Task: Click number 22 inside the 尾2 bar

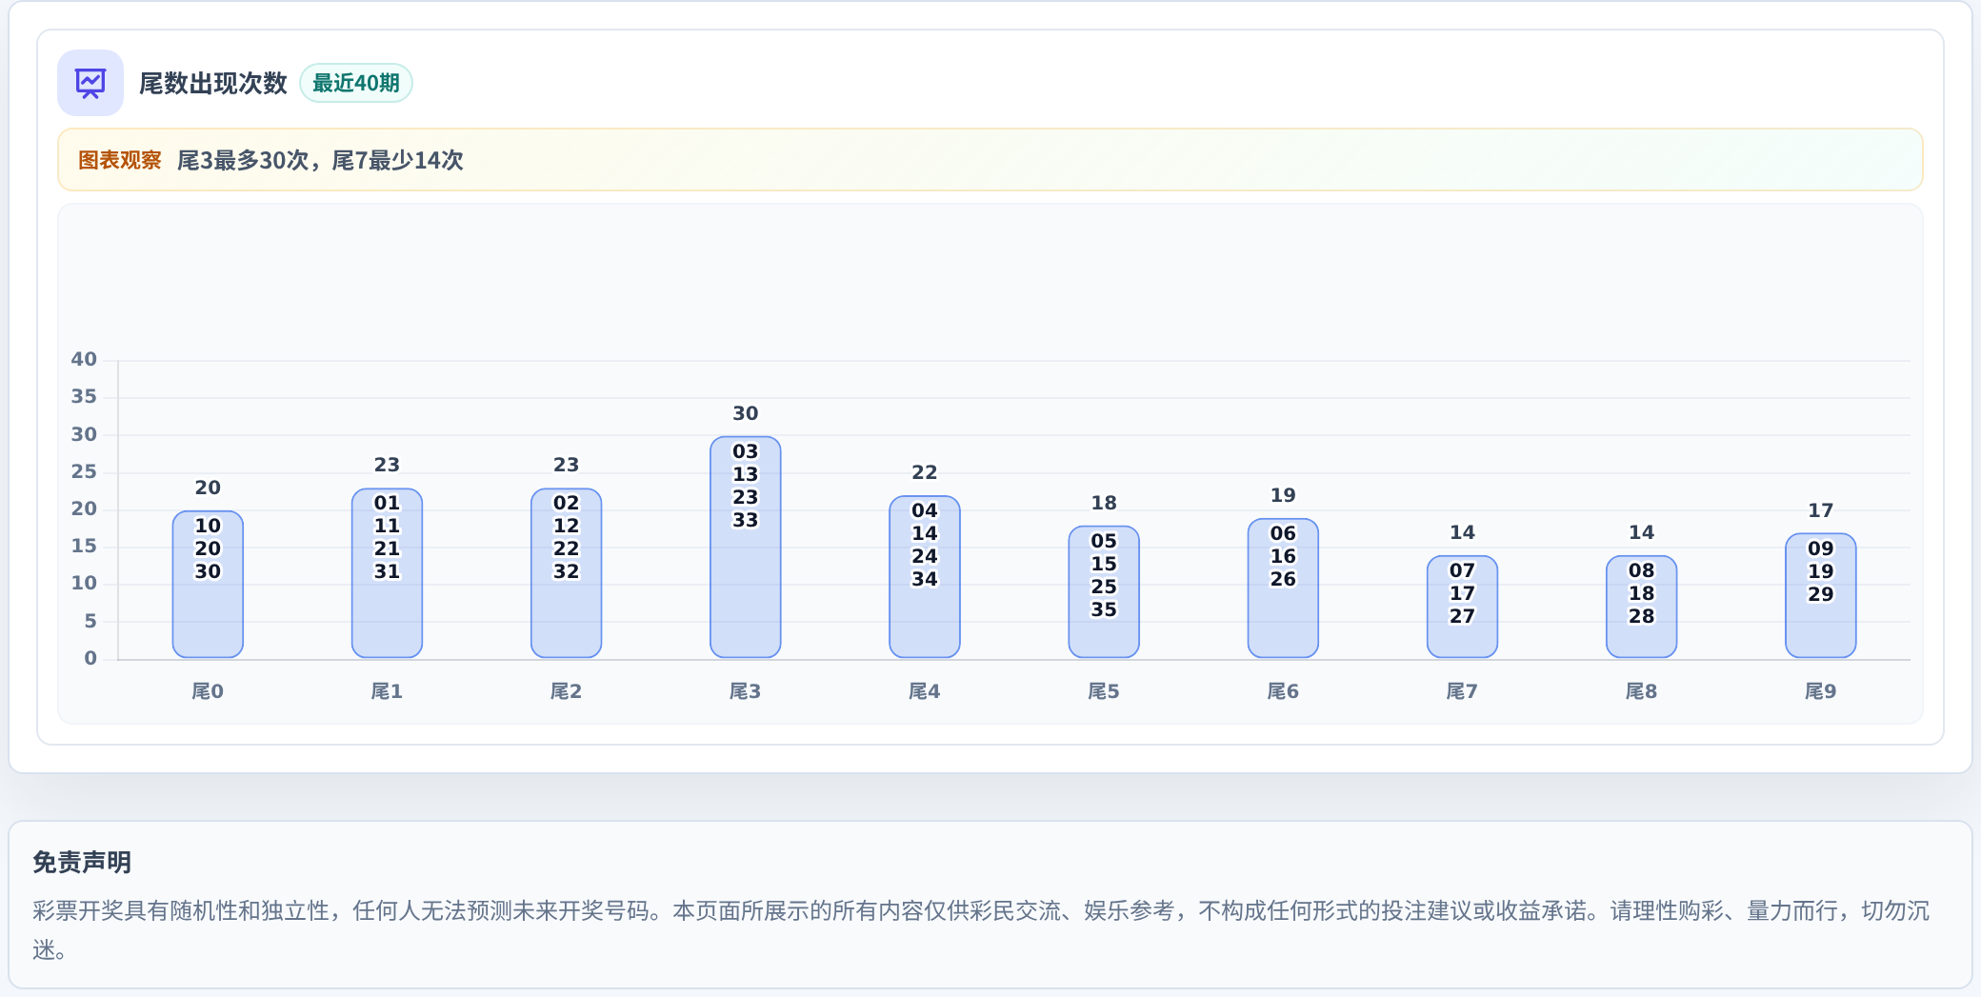Action: click(566, 548)
